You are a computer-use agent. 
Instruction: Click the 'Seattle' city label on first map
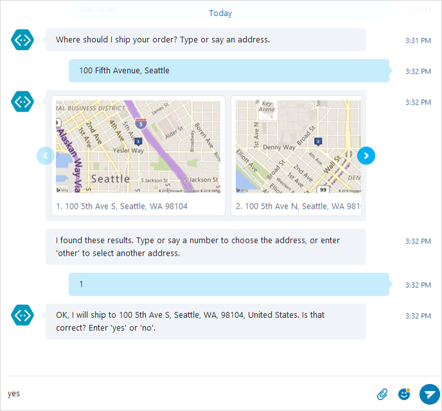point(110,179)
